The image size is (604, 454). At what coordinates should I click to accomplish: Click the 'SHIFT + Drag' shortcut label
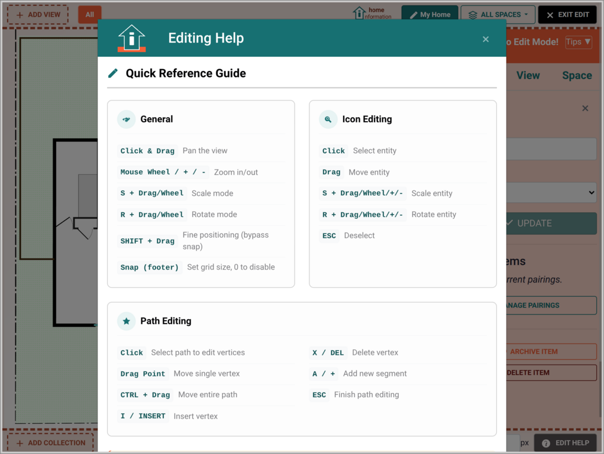147,241
